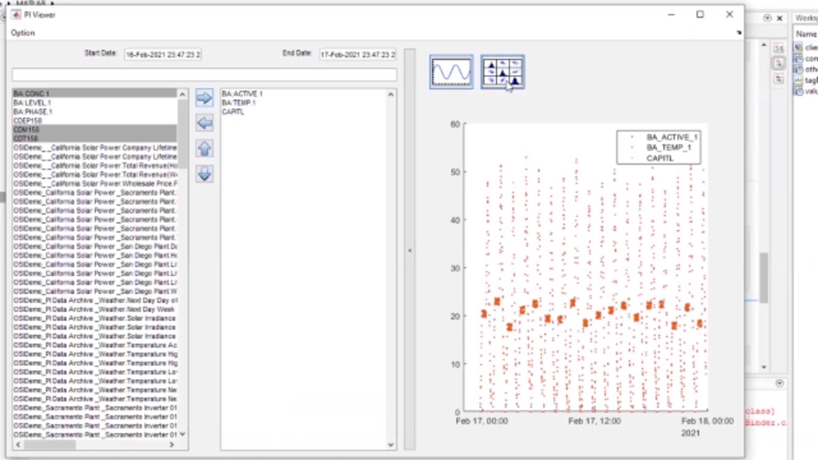818x460 pixels.
Task: Click the up arrow to move tag up
Action: tap(204, 148)
